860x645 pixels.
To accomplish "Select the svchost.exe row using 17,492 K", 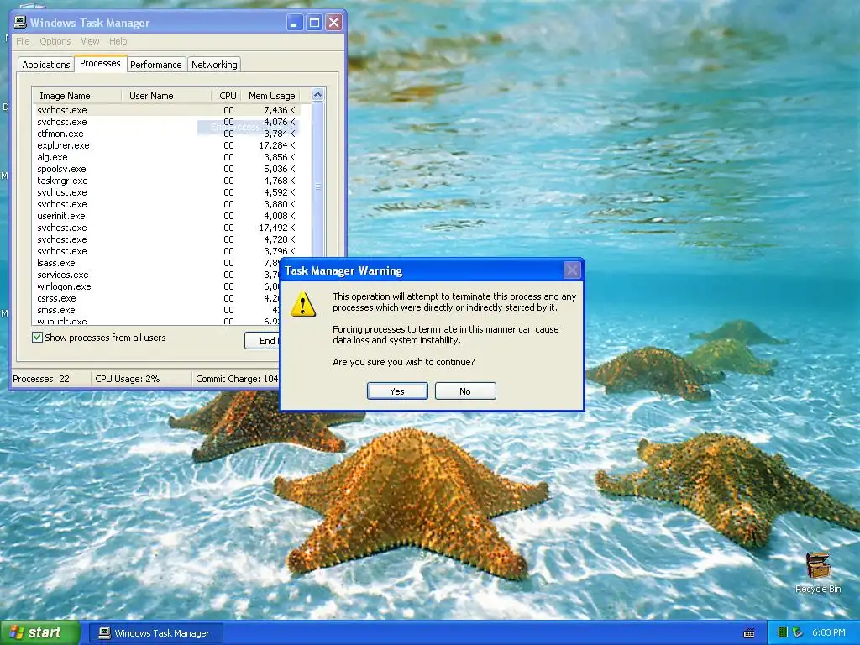I will pyautogui.click(x=166, y=228).
